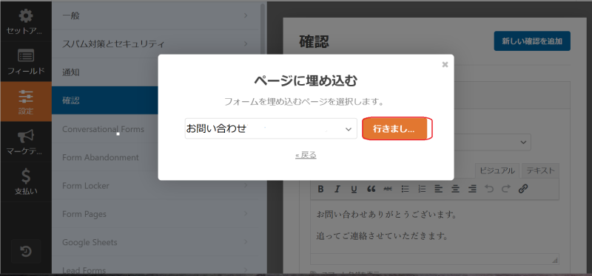This screenshot has width=592, height=276.
Task: Expand スパム対策とセキュリティ settings
Action: point(155,44)
